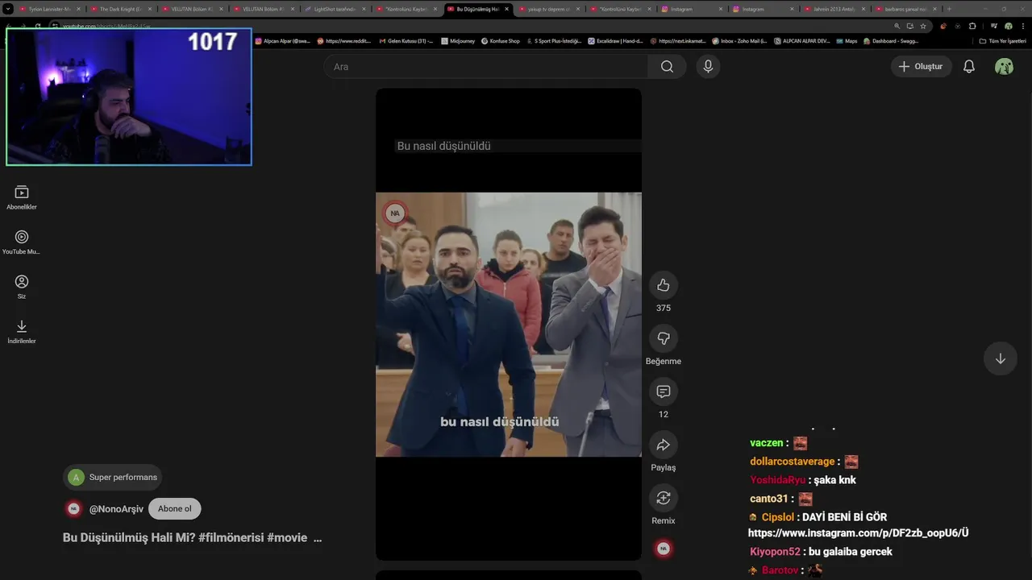
Task: Open Abonelikler in the sidebar
Action: click(x=22, y=197)
